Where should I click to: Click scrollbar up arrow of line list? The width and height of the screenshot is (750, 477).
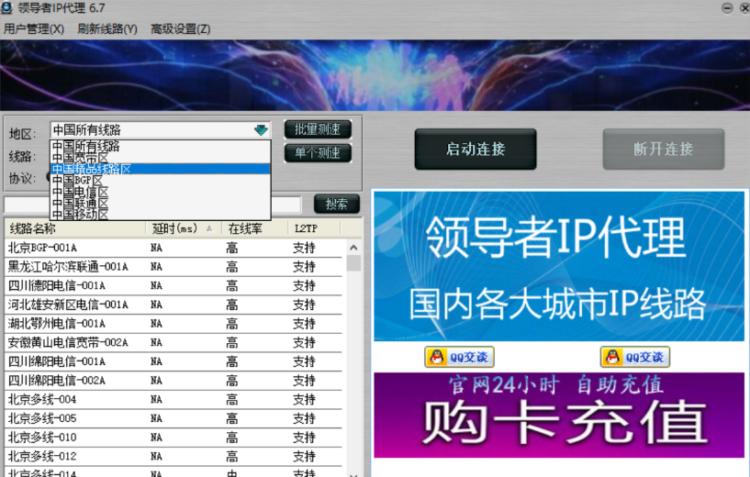pos(353,248)
